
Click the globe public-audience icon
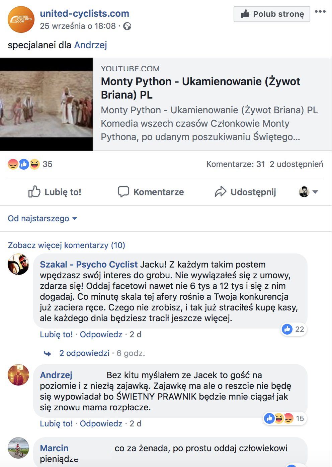point(127,26)
